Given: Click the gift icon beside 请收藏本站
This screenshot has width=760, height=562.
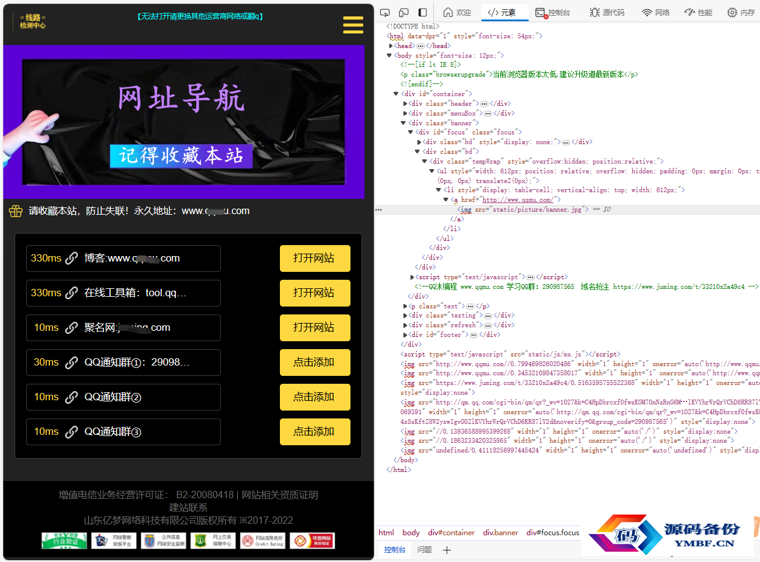Looking at the screenshot, I should (16, 211).
